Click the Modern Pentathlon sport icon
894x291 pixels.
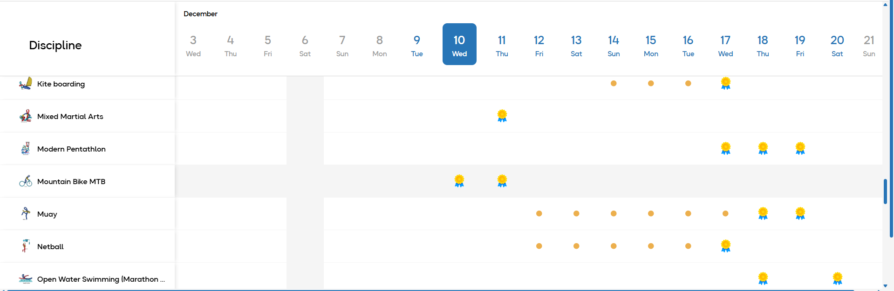click(x=26, y=149)
